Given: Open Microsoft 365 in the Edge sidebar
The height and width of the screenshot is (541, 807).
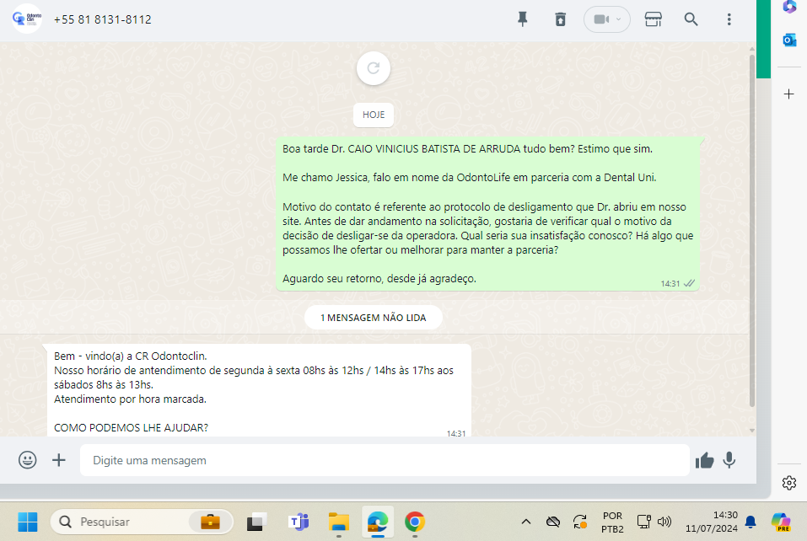Looking at the screenshot, I should [789, 7].
